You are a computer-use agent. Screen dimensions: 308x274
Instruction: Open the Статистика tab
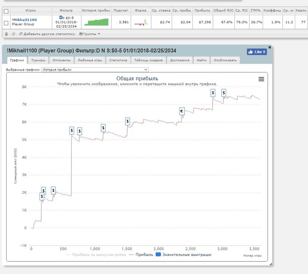click(118, 60)
